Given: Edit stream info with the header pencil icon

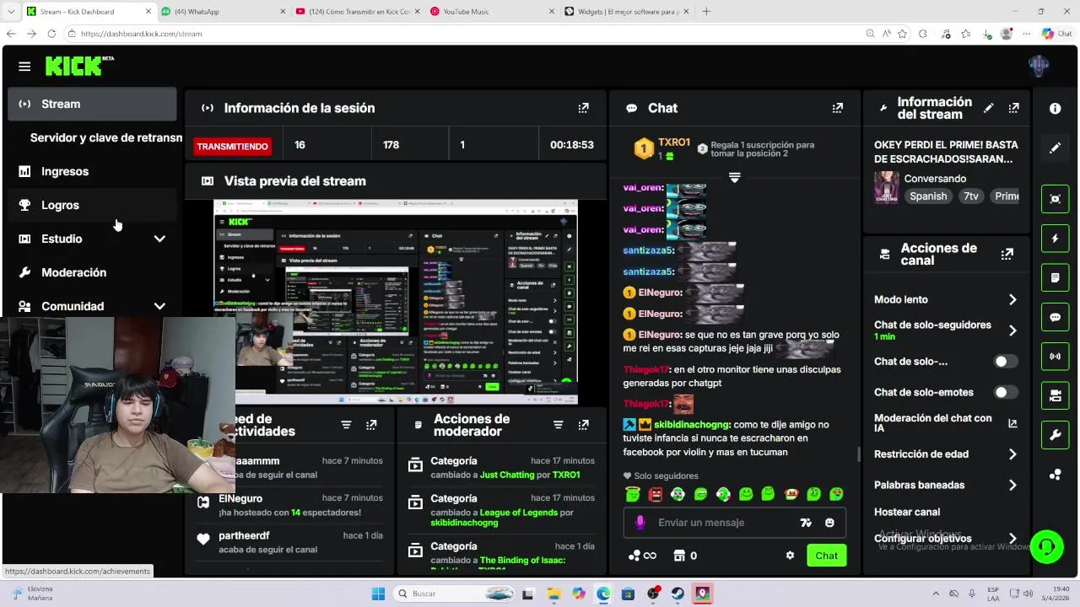Looking at the screenshot, I should [989, 108].
